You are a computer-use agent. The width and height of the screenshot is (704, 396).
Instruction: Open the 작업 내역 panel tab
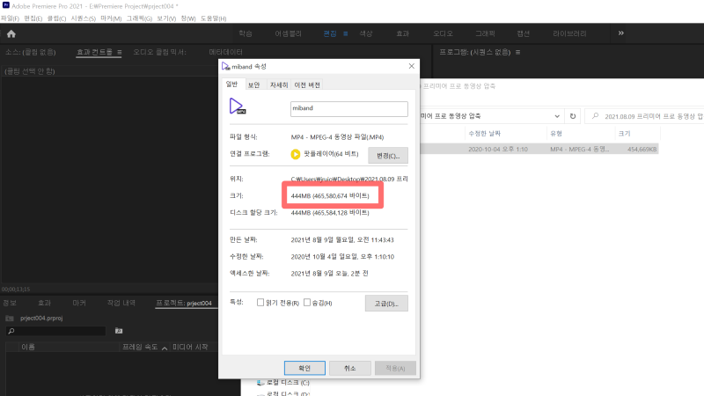click(121, 303)
